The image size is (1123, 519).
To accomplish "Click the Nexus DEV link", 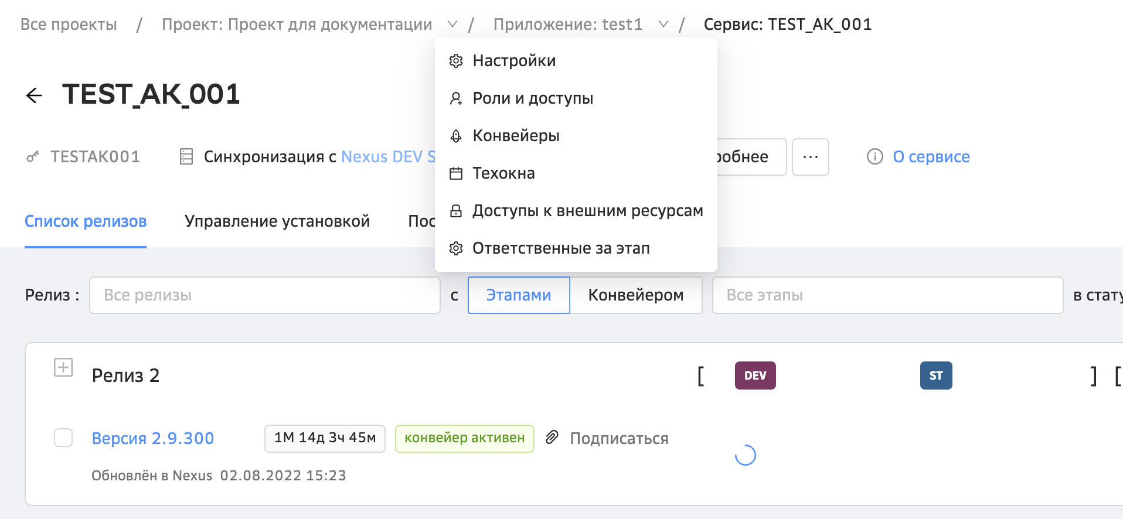I will tap(387, 157).
